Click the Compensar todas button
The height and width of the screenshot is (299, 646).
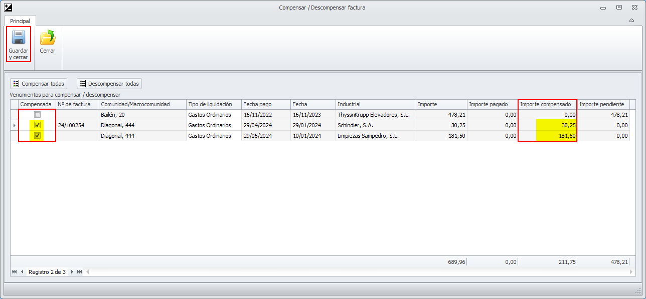[x=39, y=84]
